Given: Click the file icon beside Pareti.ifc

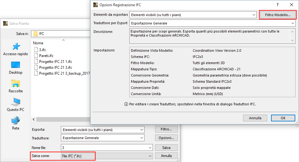Looking at the screenshot, I should click(x=36, y=55).
